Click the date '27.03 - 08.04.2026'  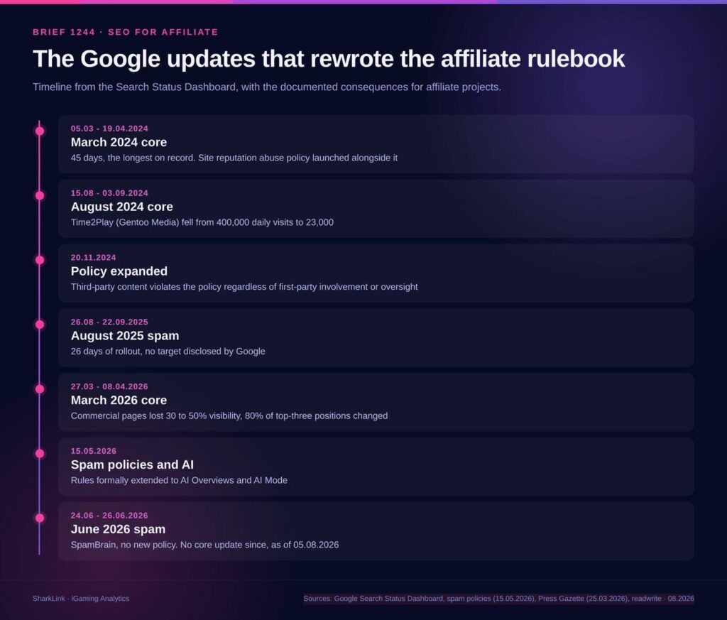[109, 386]
